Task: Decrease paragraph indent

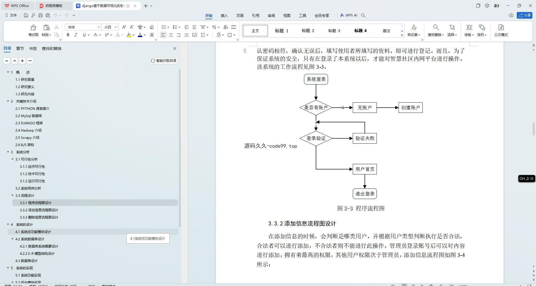Action: pos(186,27)
